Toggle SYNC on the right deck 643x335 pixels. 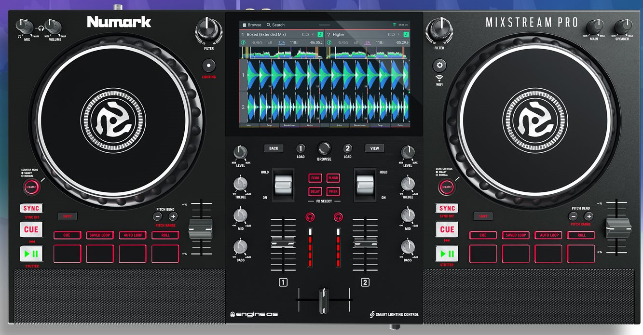[447, 208]
